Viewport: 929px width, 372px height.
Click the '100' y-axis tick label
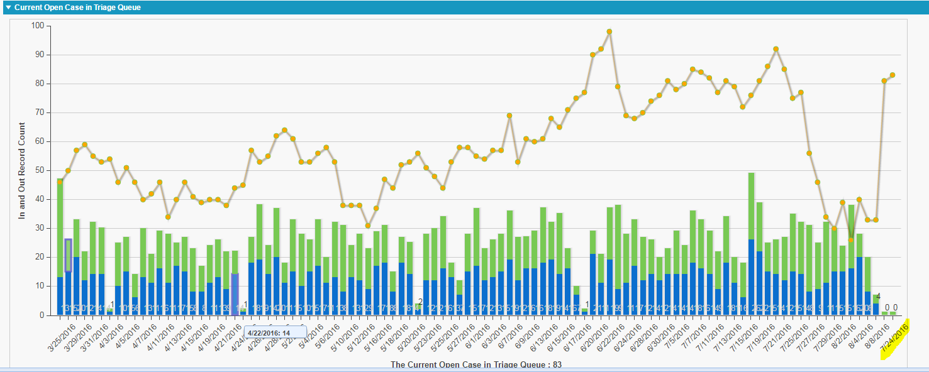pos(37,26)
